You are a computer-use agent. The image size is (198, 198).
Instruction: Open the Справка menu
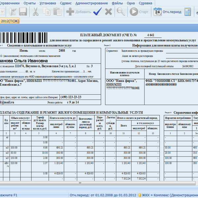pos(146,3)
